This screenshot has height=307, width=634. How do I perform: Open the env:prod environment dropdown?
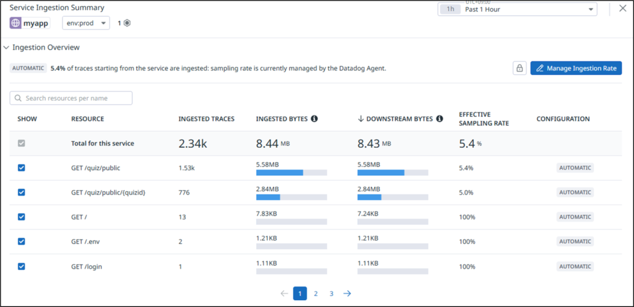pyautogui.click(x=85, y=23)
